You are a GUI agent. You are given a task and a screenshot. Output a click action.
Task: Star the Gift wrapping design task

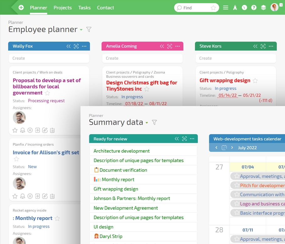click(x=255, y=81)
